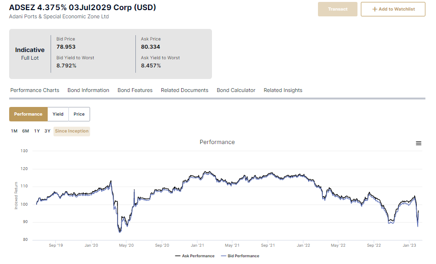Select Since Inception time range
The image size is (436, 264).
71,131
